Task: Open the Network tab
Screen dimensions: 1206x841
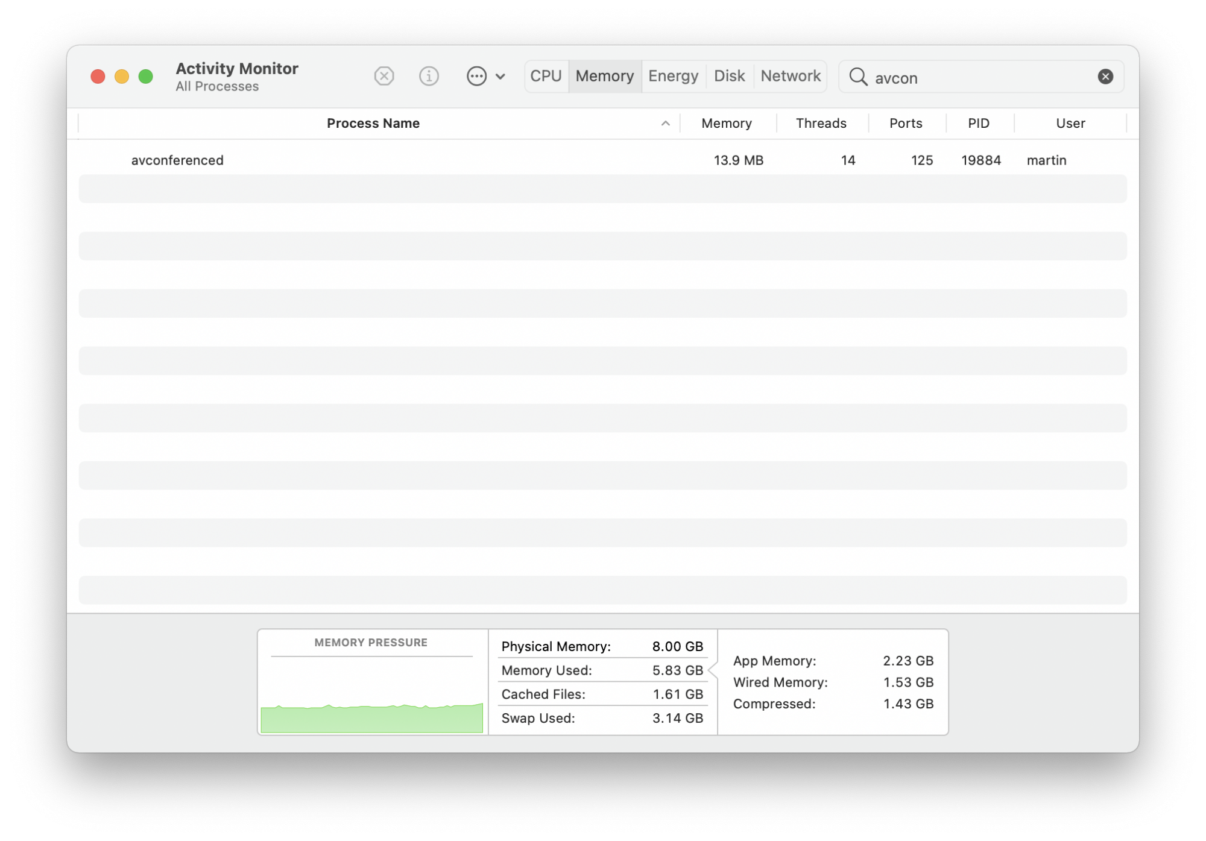Action: tap(791, 76)
